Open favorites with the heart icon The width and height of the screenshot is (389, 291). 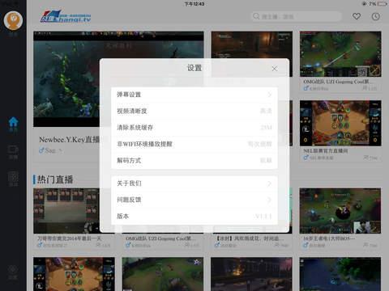(357, 16)
